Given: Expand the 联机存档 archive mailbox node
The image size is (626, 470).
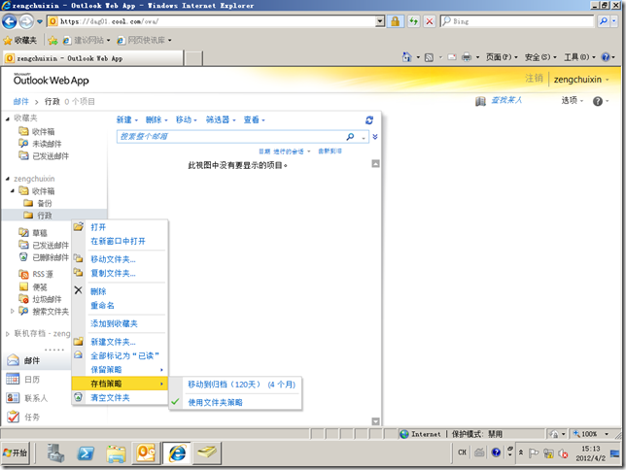Looking at the screenshot, I should click(x=7, y=333).
